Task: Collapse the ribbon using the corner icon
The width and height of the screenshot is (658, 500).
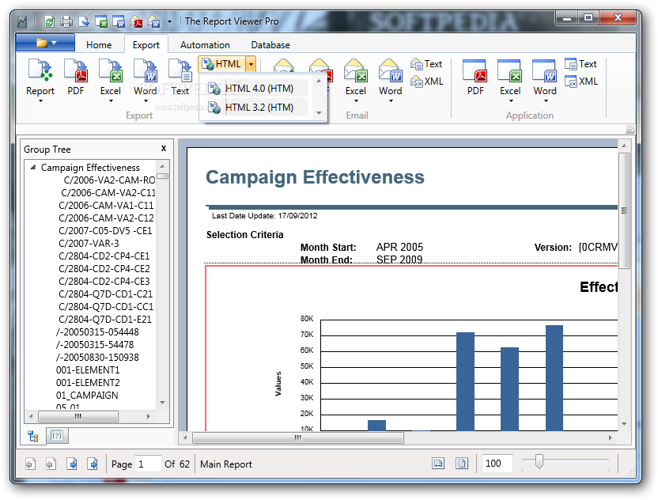Action: pos(630,129)
